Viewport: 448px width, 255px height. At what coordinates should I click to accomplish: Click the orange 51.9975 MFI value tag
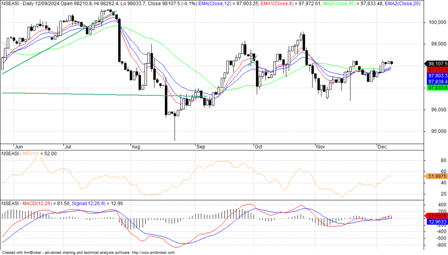(x=436, y=176)
